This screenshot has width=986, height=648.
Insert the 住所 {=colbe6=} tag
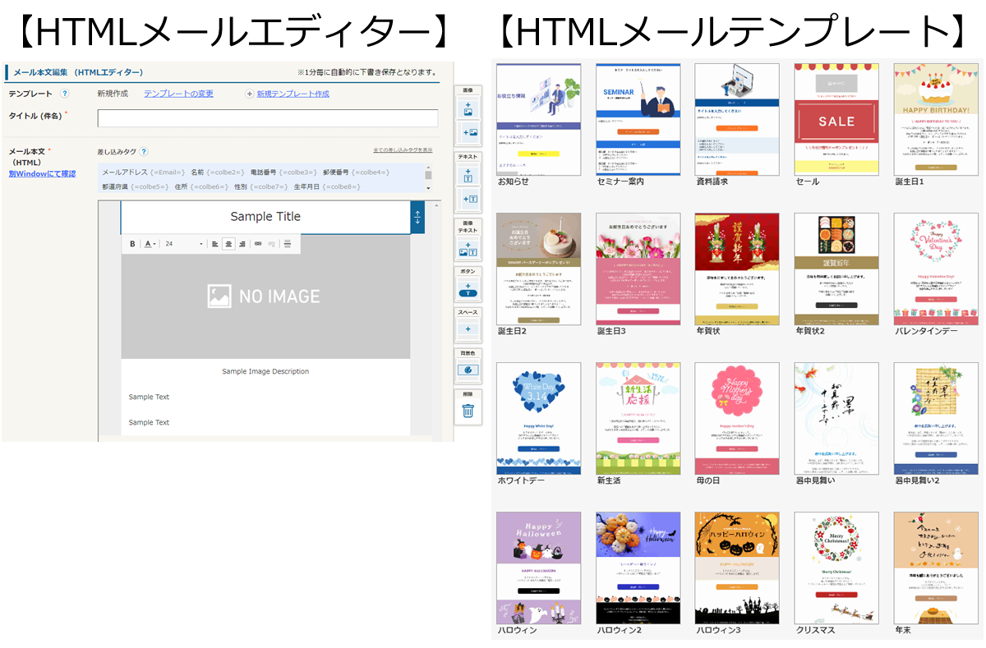point(201,187)
